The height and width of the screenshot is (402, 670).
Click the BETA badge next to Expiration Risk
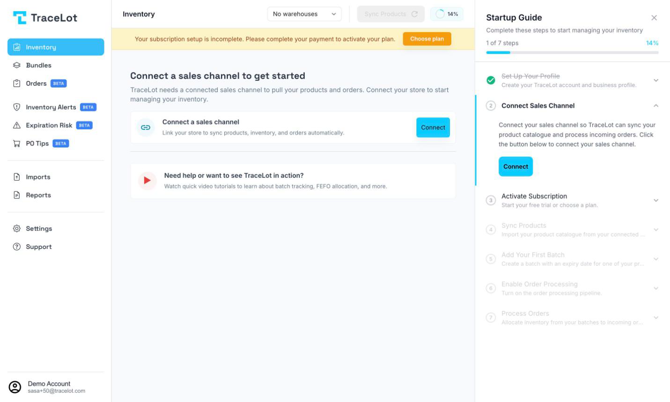pyautogui.click(x=84, y=125)
